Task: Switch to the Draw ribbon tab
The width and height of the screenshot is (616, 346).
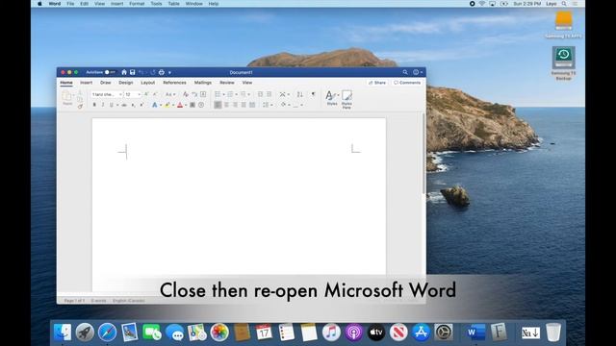Action: [x=105, y=83]
